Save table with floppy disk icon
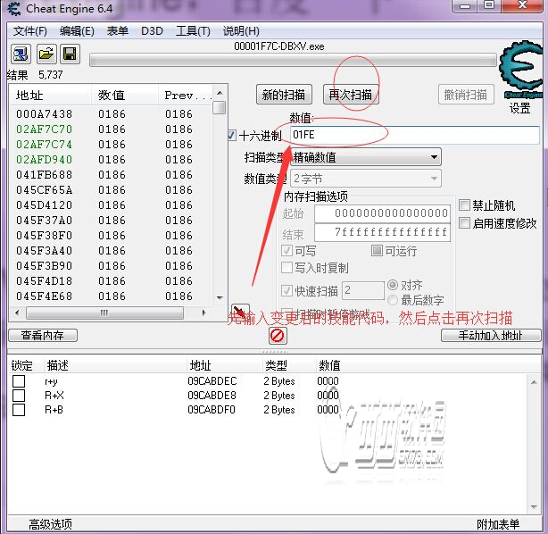Viewport: 548px width, 534px height. pos(70,54)
